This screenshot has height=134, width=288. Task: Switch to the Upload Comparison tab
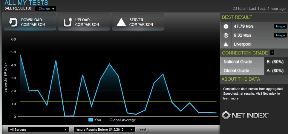(x=84, y=22)
